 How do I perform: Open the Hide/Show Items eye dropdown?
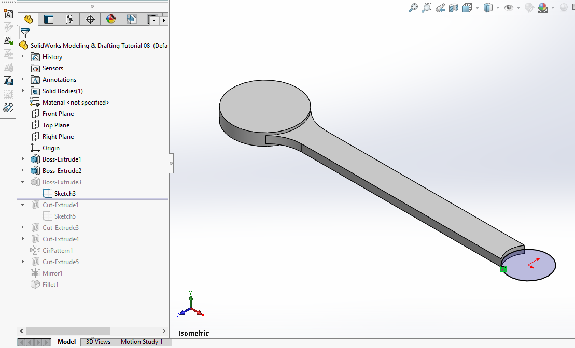pos(518,8)
